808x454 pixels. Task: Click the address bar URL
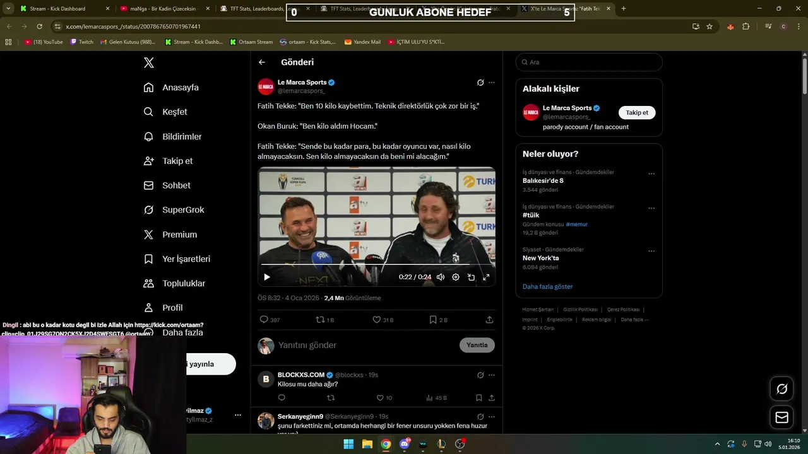(133, 26)
